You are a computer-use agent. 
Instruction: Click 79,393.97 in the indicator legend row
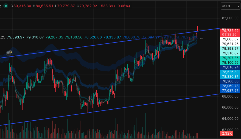point(16,37)
